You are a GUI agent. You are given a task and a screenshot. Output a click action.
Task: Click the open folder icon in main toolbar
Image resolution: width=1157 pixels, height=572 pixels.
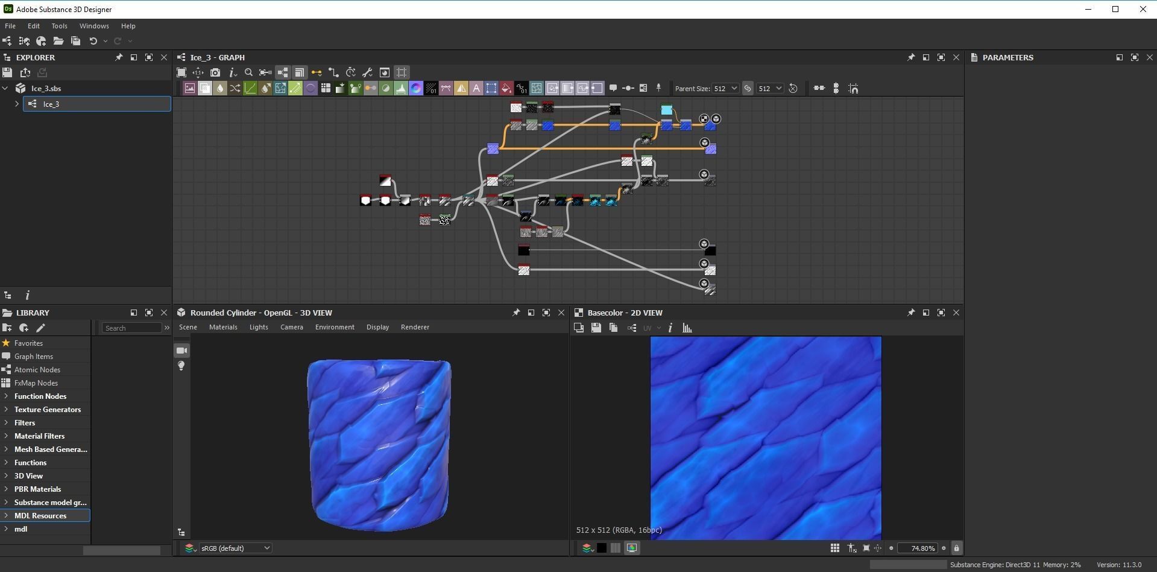(x=58, y=41)
